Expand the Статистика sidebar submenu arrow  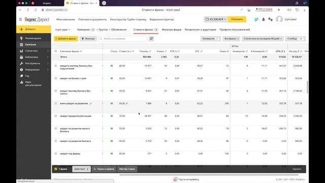click(x=48, y=51)
